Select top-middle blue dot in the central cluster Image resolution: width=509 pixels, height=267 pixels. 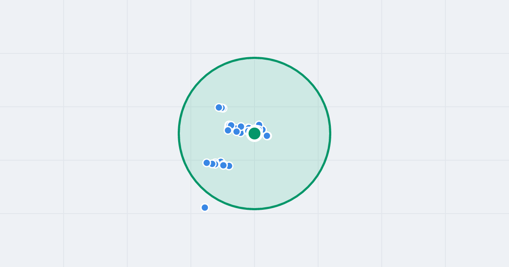(241, 126)
